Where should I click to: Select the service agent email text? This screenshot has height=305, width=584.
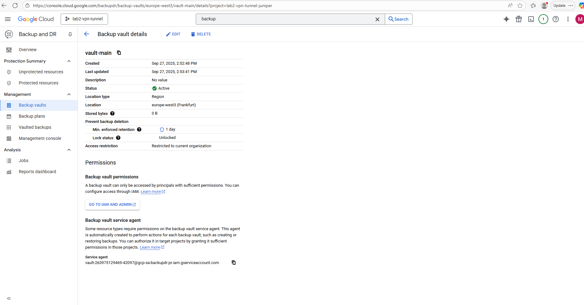[152, 263]
